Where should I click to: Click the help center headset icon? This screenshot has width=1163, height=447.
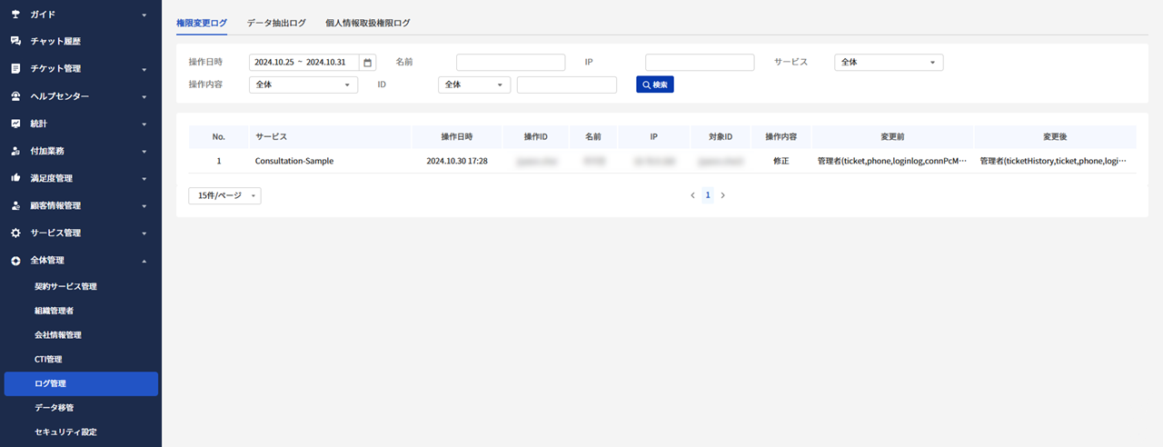click(15, 96)
